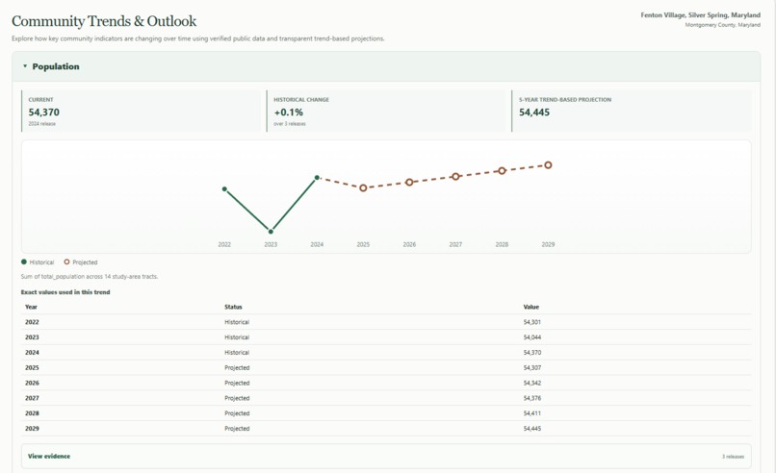This screenshot has height=473, width=776.
Task: Select the 2025 projected data point on chart
Action: [363, 187]
